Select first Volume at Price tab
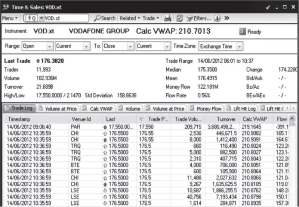This screenshot has height=207, width=299. click(58, 109)
